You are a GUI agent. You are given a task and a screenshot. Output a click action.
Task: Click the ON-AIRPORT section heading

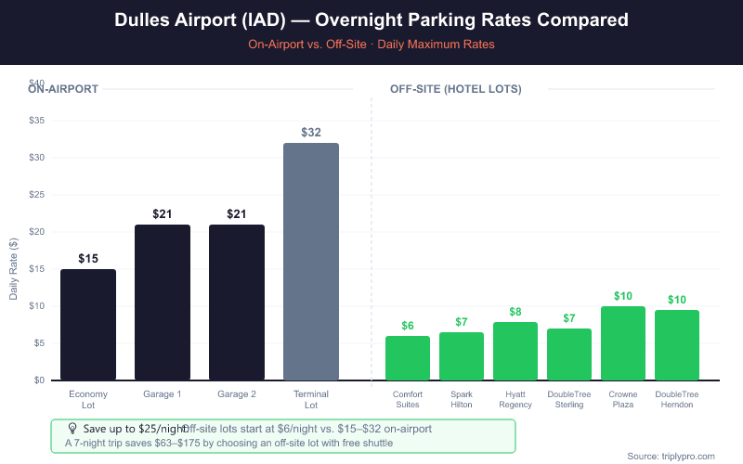[x=63, y=89]
